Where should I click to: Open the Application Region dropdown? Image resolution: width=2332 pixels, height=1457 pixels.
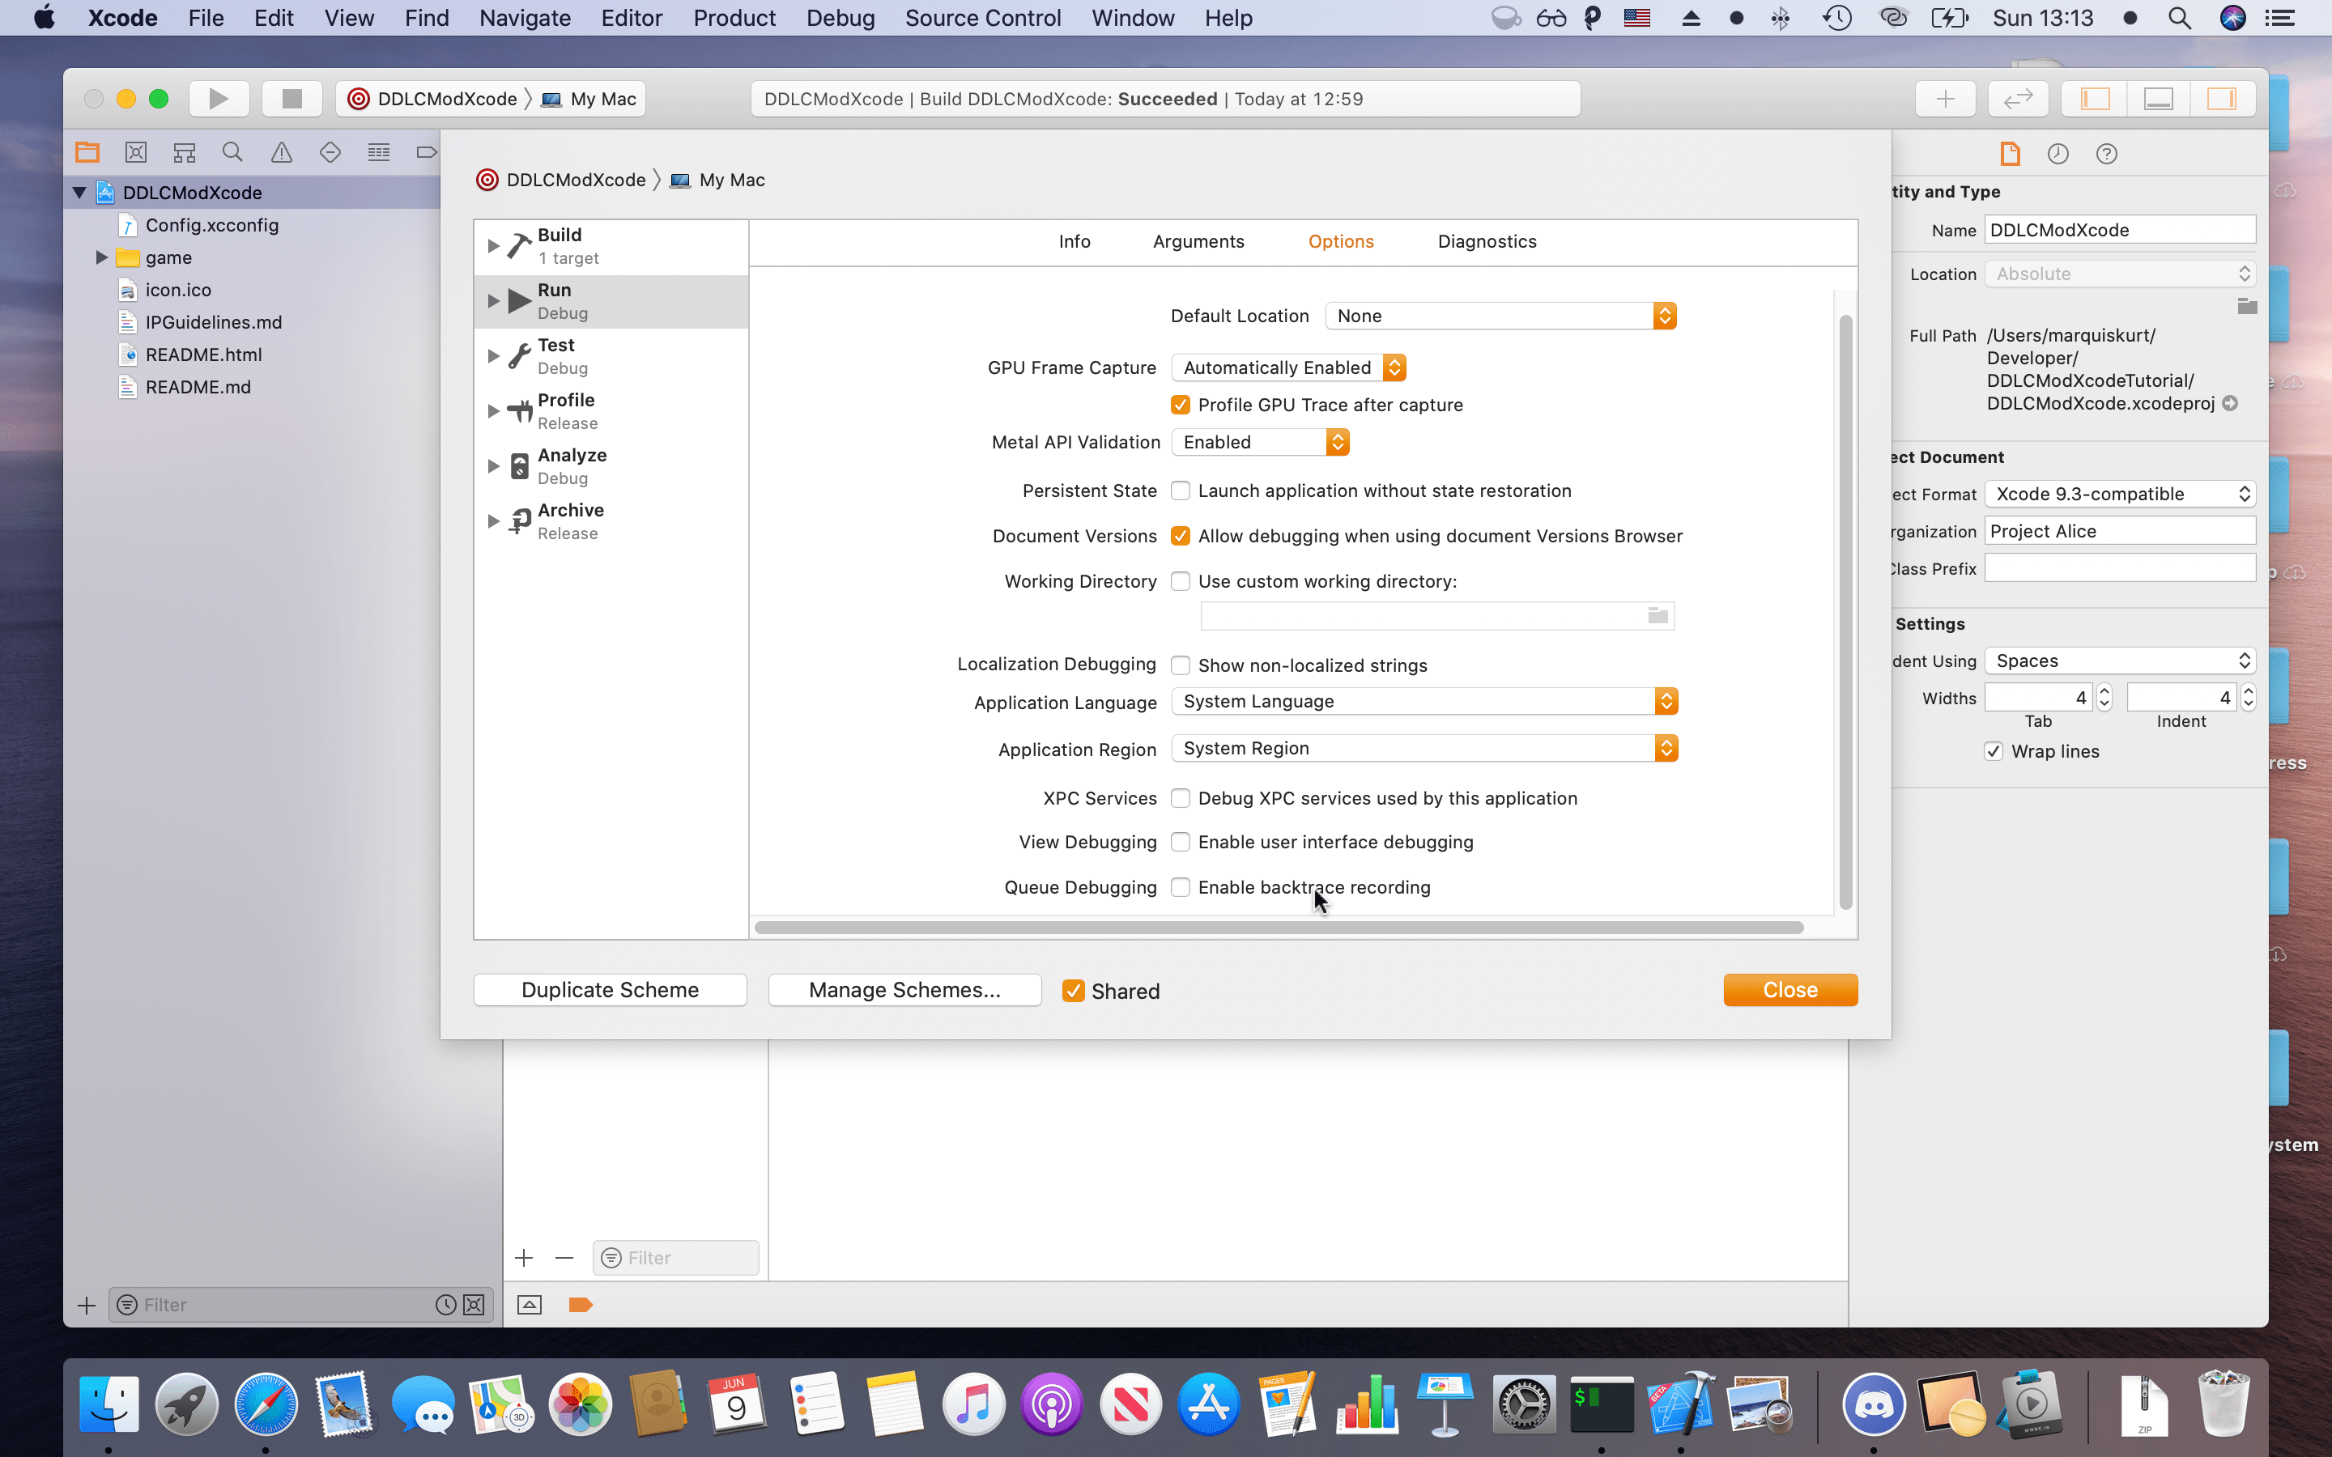tap(1424, 749)
